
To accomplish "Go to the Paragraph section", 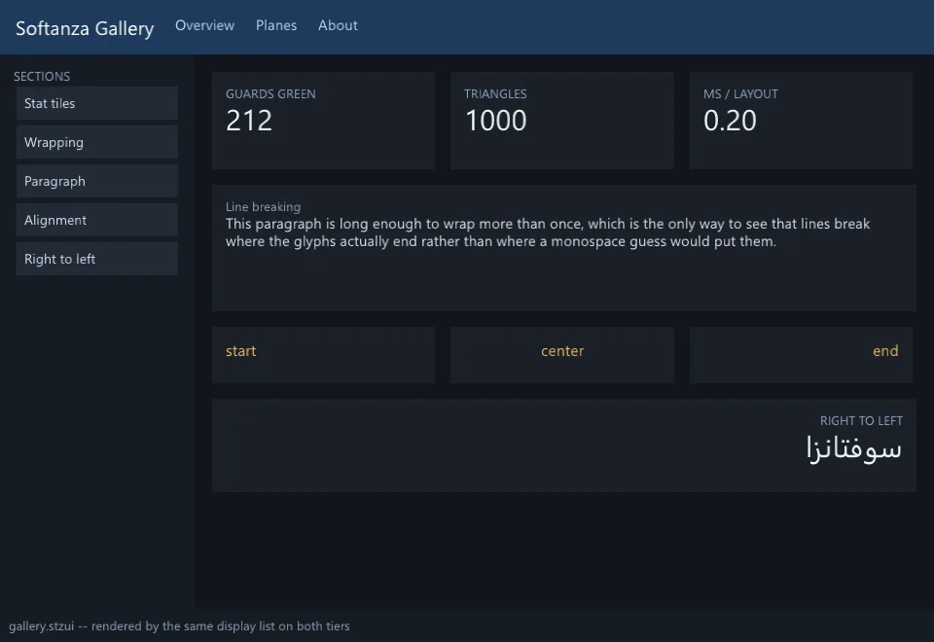I will pyautogui.click(x=97, y=181).
